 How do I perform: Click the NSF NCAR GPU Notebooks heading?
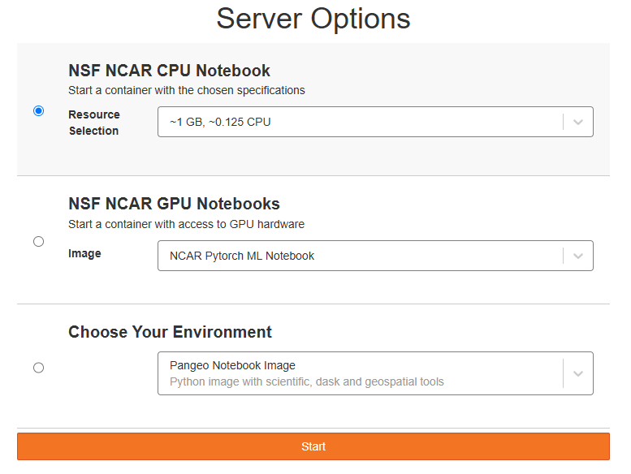174,204
